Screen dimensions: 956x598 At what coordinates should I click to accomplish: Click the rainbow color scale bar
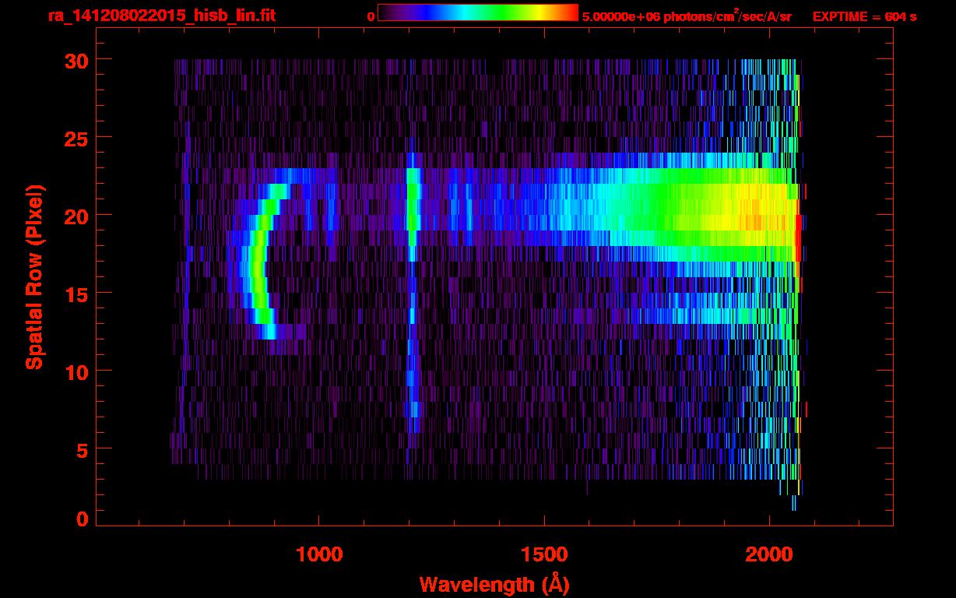(x=478, y=13)
